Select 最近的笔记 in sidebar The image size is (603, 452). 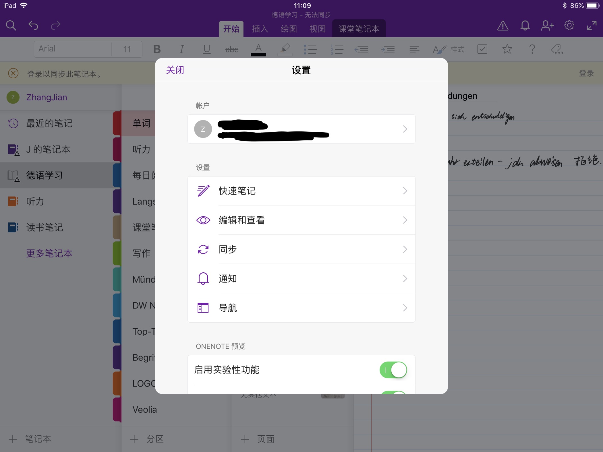57,123
